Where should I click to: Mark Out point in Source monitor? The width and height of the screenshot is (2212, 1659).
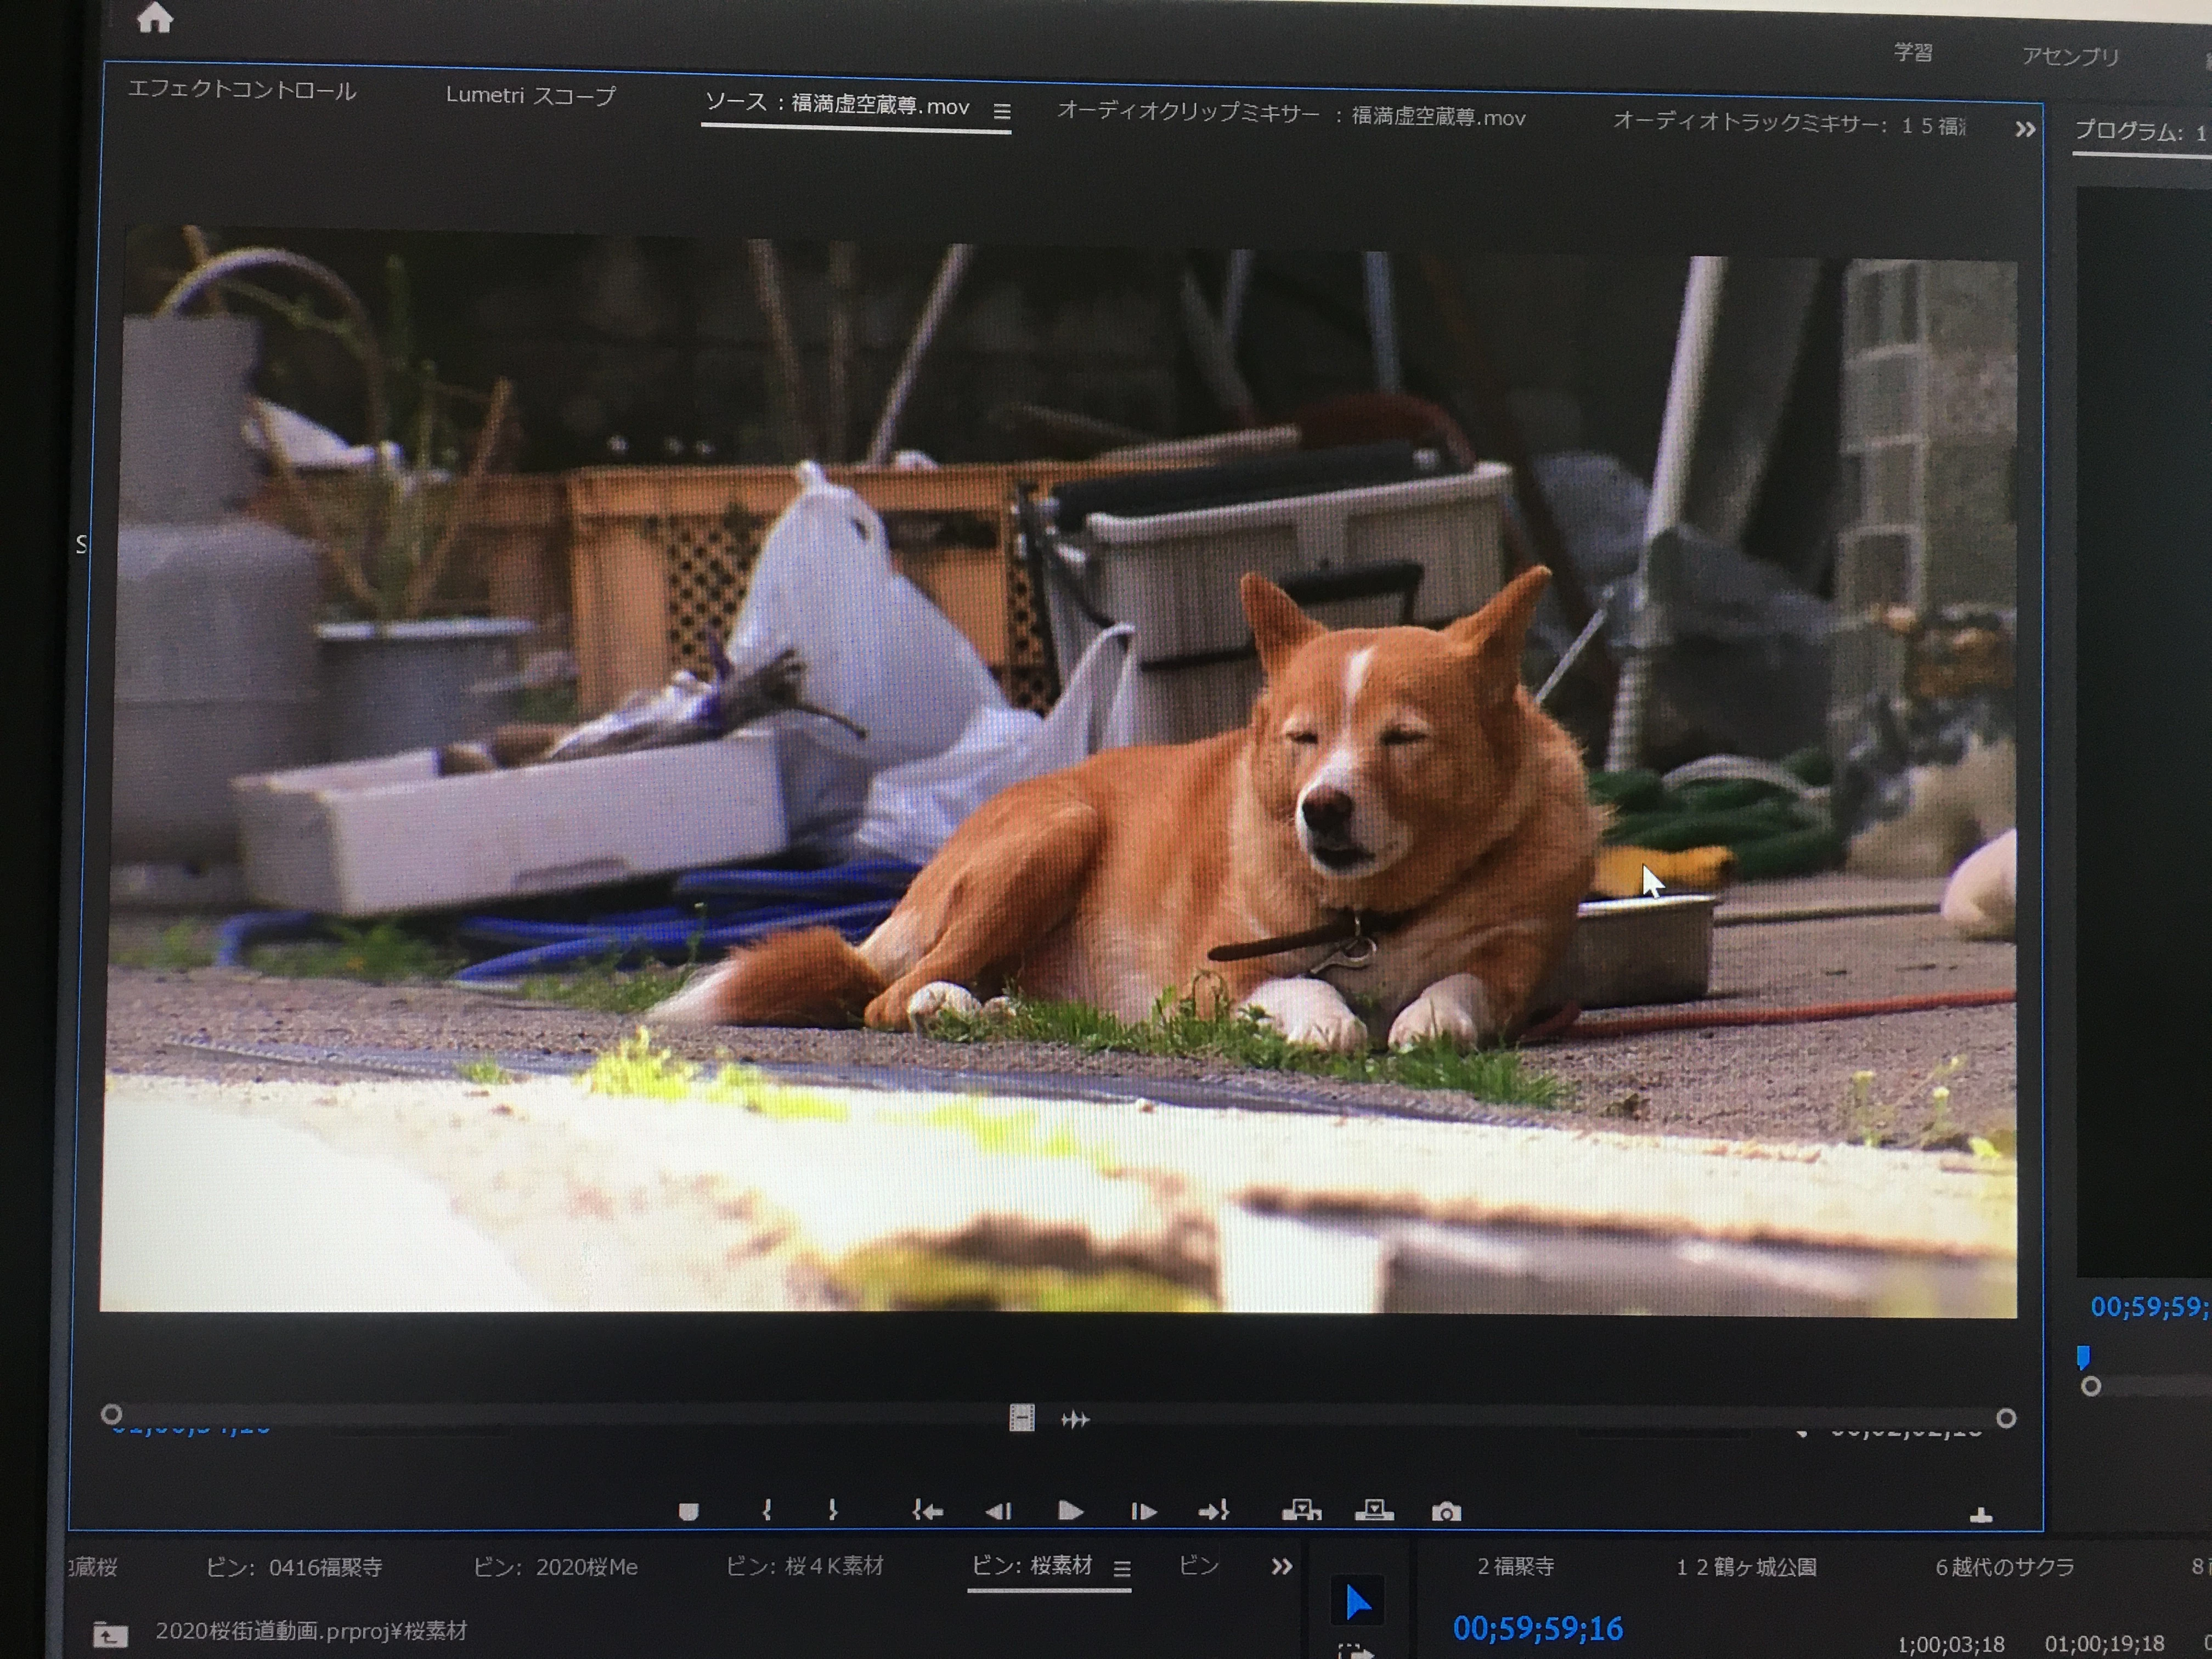(832, 1510)
